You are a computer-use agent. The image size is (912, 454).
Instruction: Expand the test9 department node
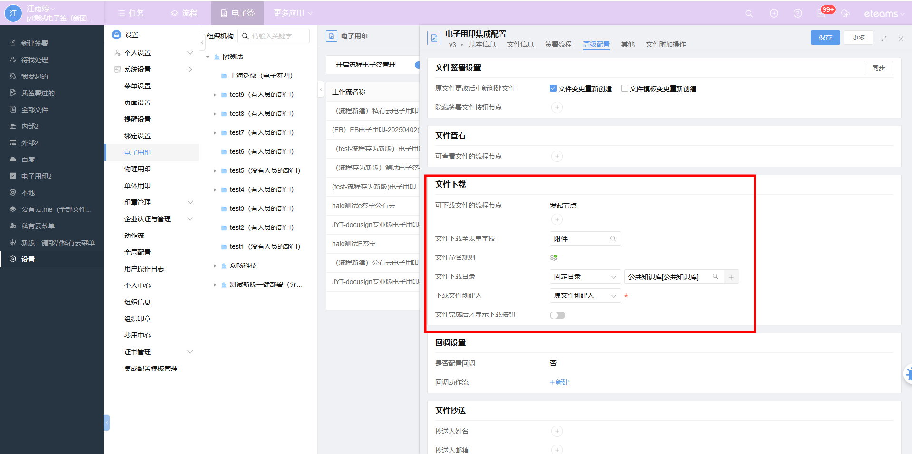[x=215, y=95]
